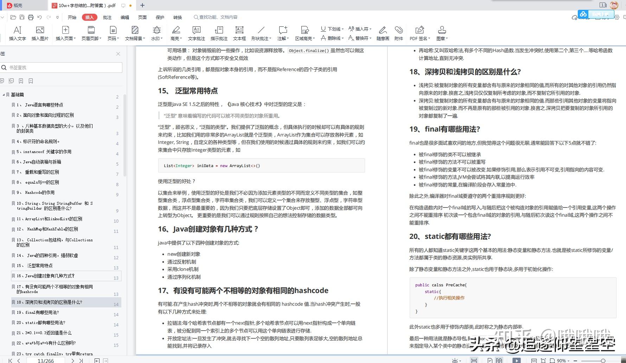Collapse the 基础篇 bookmark section
The height and width of the screenshot is (363, 626).
click(3, 95)
